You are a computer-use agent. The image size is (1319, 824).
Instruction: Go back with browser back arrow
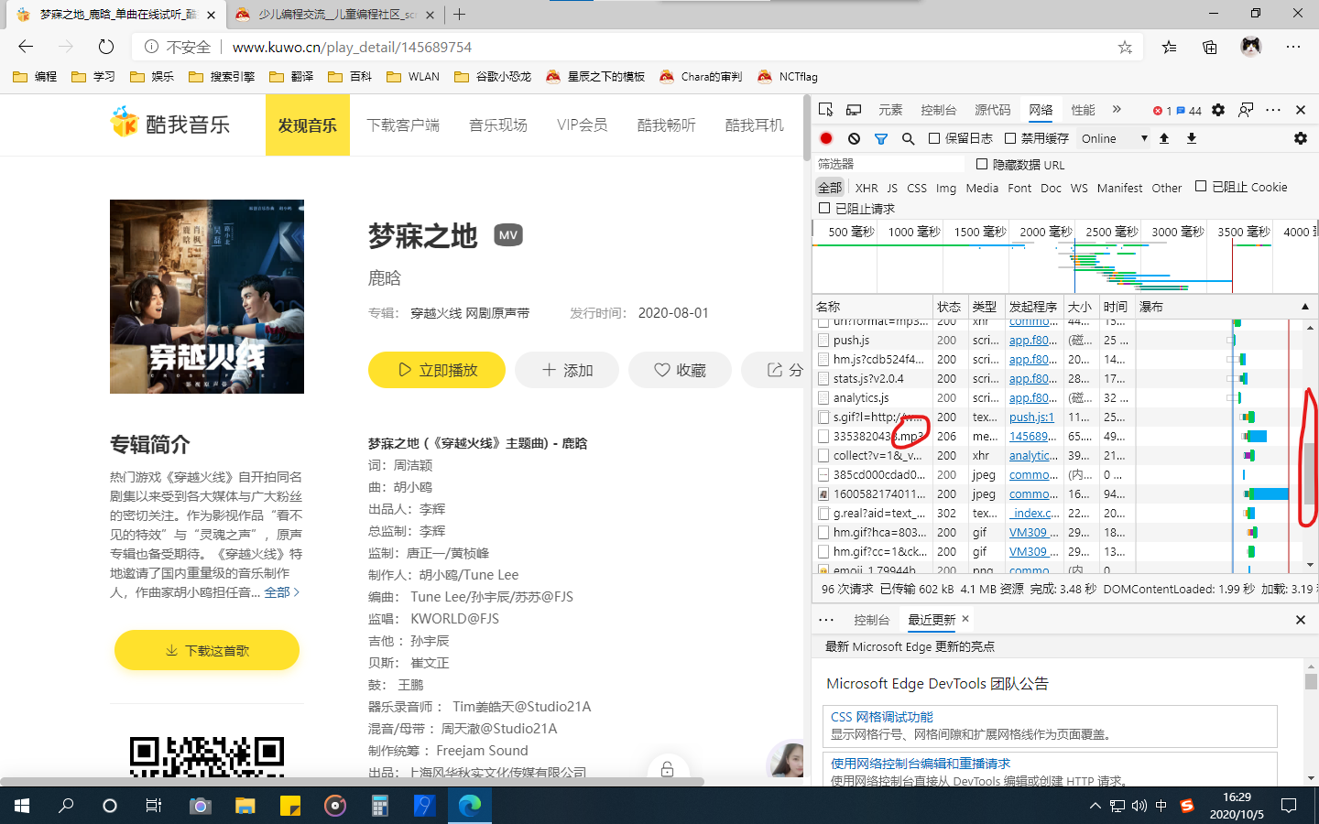coord(26,47)
